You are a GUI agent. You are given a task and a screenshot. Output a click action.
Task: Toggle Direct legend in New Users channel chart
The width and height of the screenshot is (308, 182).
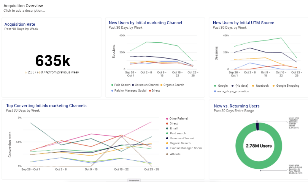tap(154, 90)
